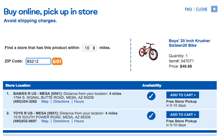Close the store pickup dialog

[202, 9]
